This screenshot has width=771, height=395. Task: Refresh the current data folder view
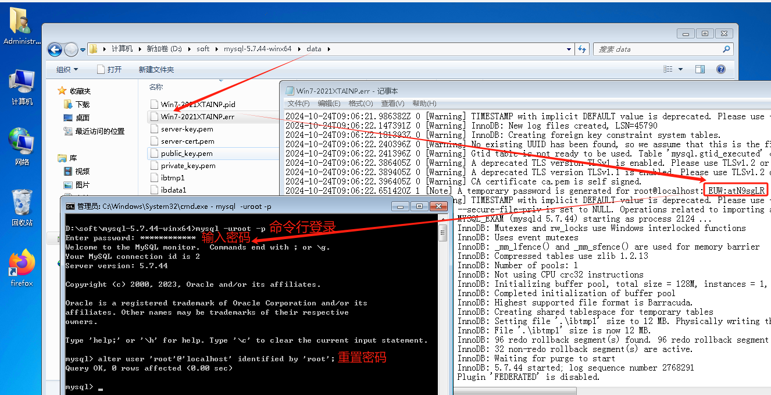582,49
